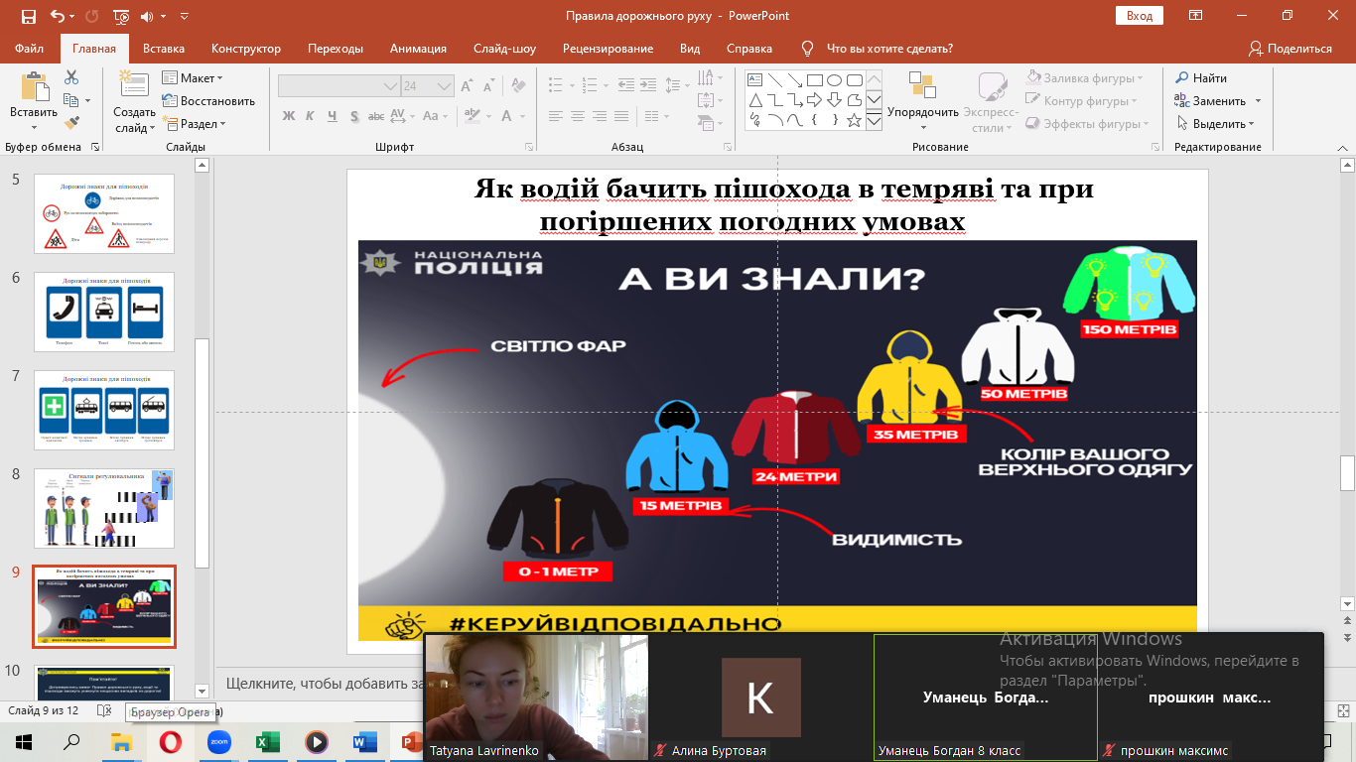
Task: Select the right arrow shape in the gallery
Action: (x=814, y=100)
